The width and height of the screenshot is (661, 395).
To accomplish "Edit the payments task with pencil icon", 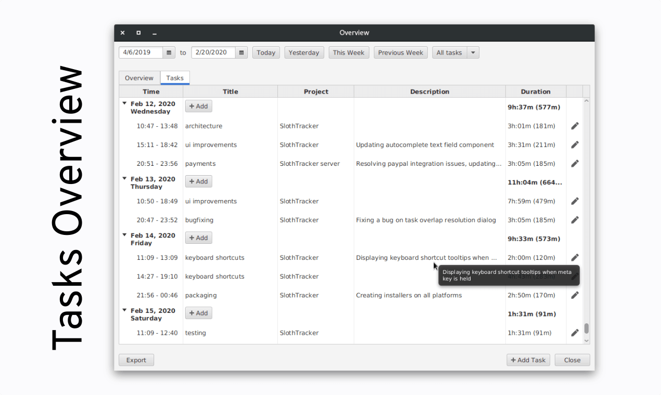I will [x=575, y=163].
